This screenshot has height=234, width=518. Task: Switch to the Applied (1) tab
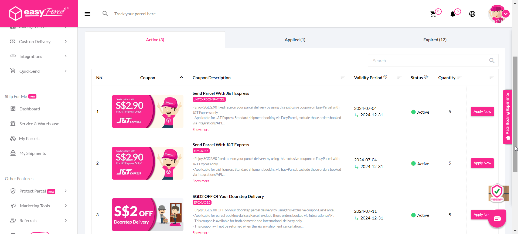(295, 40)
